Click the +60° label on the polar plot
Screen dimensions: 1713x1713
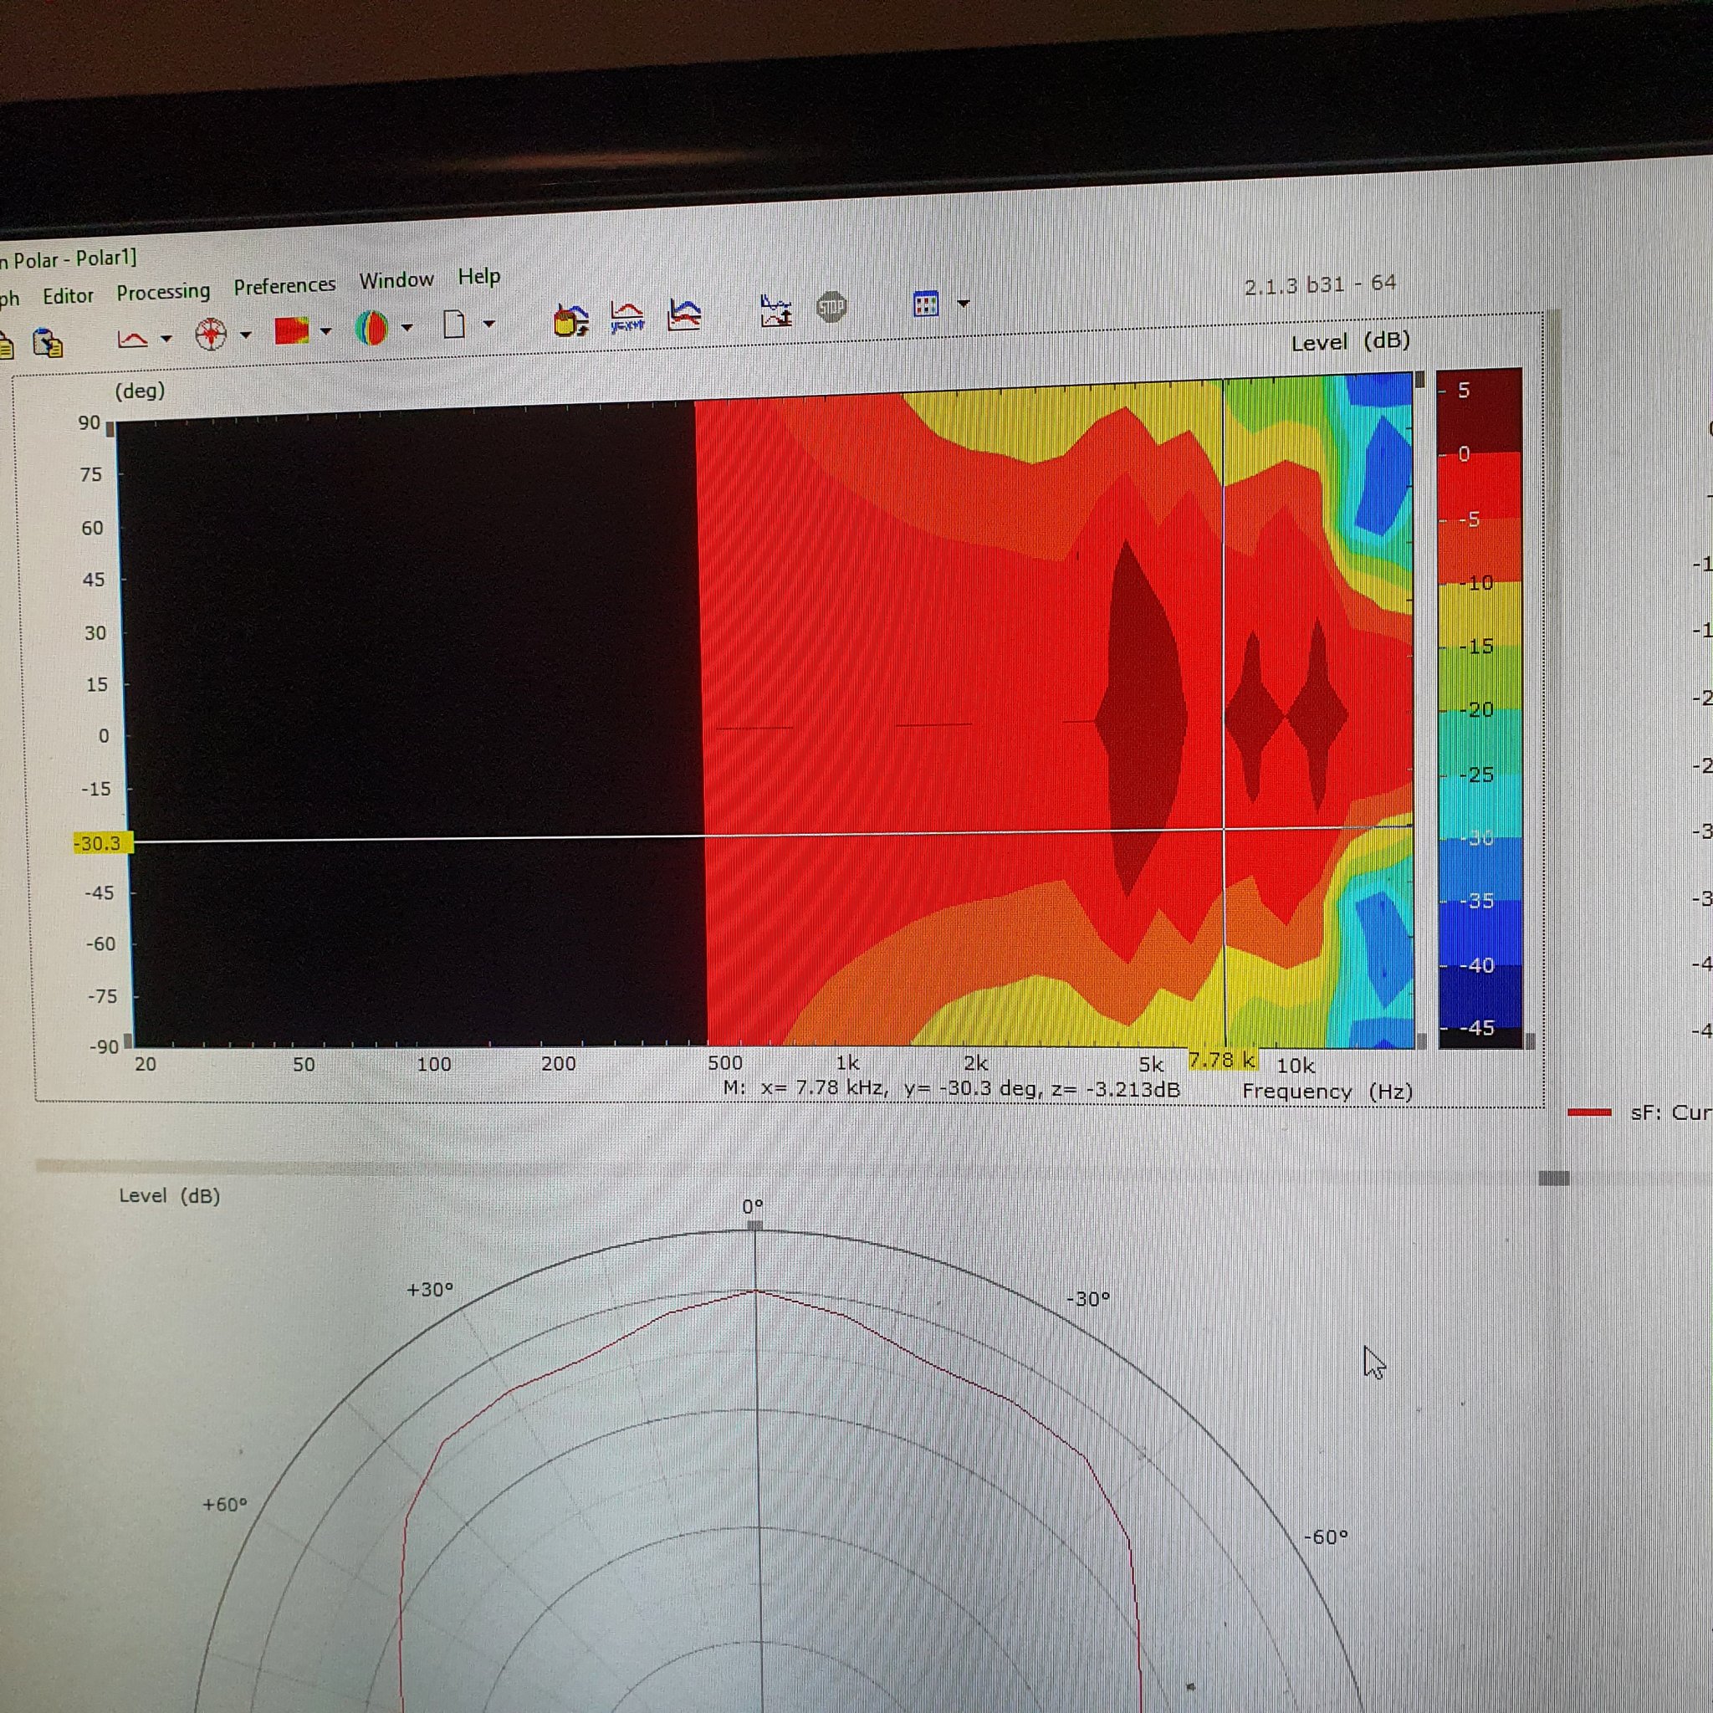tap(225, 1505)
